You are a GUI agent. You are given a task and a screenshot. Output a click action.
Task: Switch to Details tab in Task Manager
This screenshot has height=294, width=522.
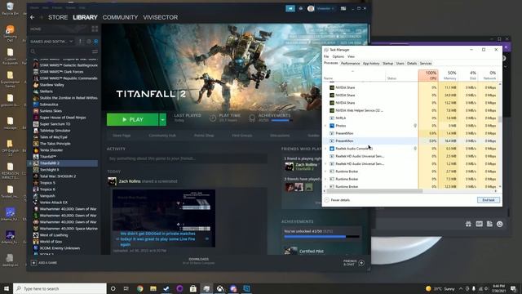[x=412, y=64]
